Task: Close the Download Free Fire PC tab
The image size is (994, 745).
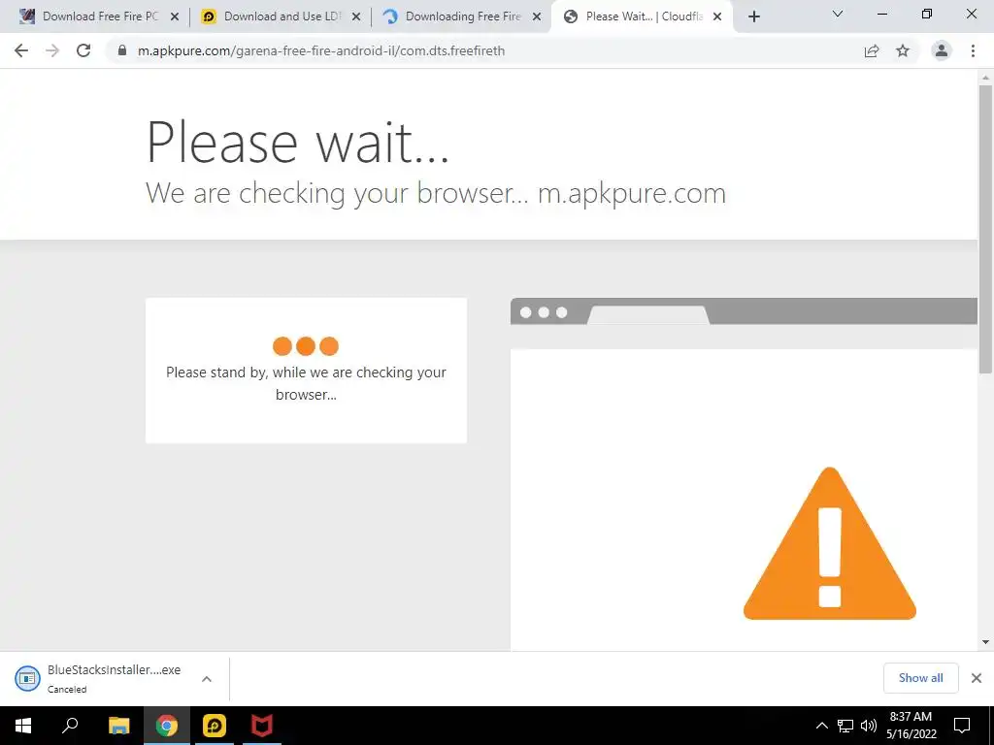Action: pyautogui.click(x=175, y=17)
